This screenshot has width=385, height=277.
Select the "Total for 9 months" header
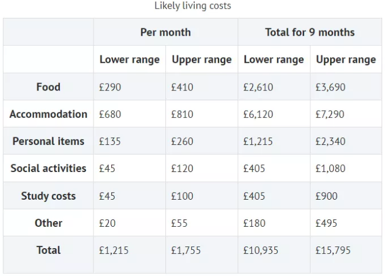click(309, 32)
